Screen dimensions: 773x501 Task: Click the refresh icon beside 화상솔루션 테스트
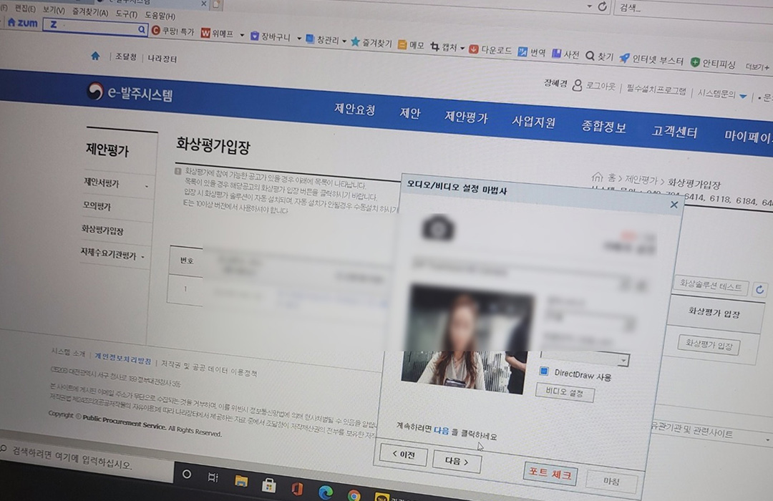point(759,289)
